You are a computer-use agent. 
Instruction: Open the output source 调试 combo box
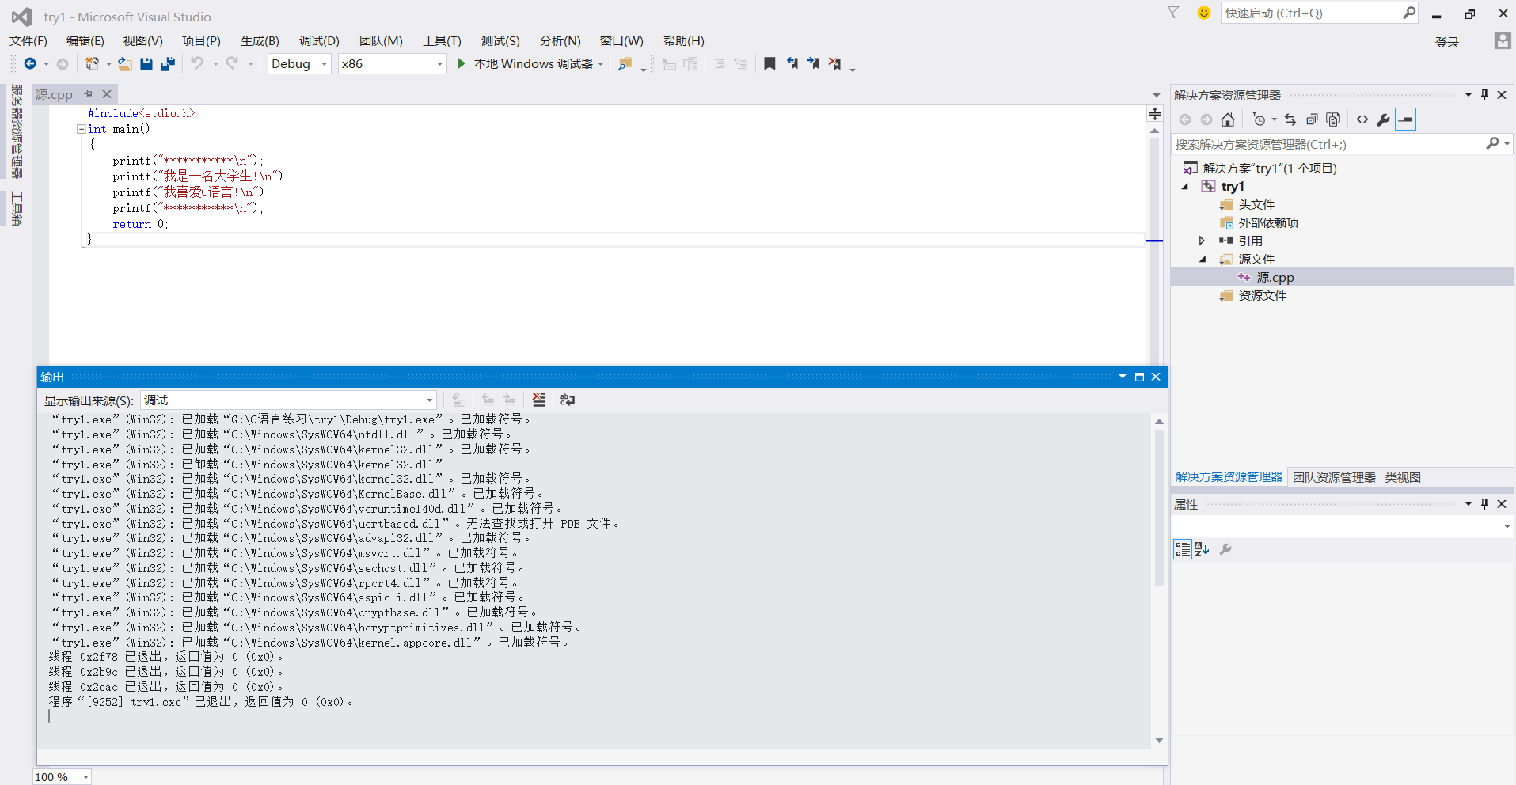click(289, 400)
